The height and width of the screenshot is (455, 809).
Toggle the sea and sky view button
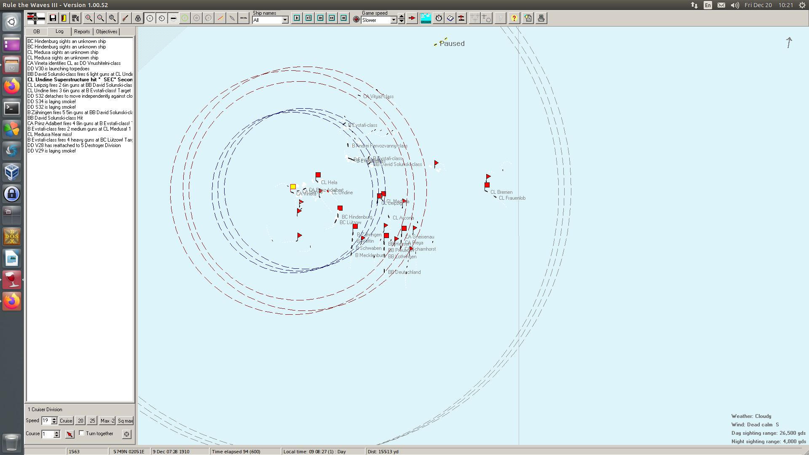[x=426, y=18]
